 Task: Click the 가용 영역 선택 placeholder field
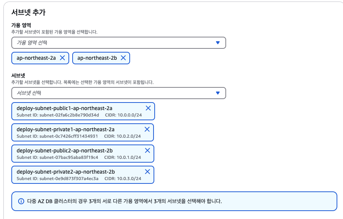click(x=119, y=43)
